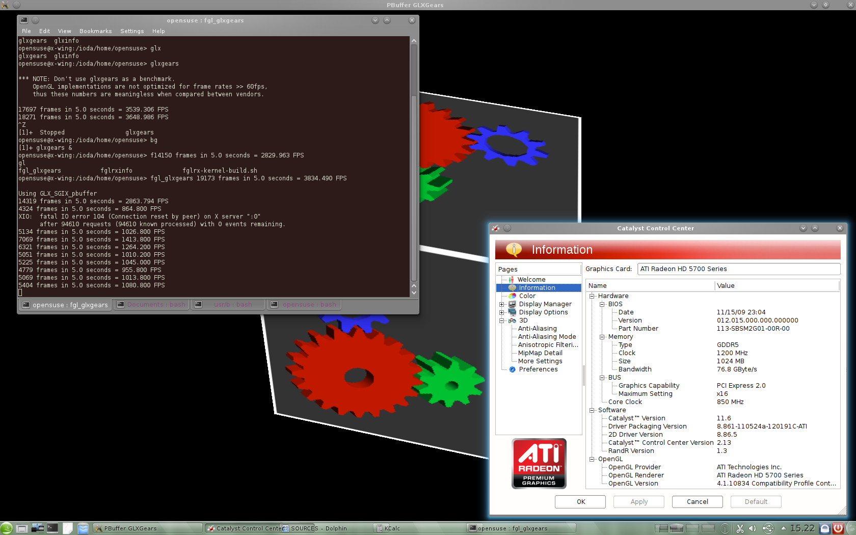Select the 'Documents : bash' Konsole tab
The width and height of the screenshot is (856, 535).
(151, 305)
